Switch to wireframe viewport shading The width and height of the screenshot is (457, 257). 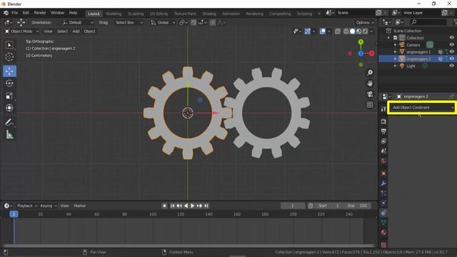point(346,31)
